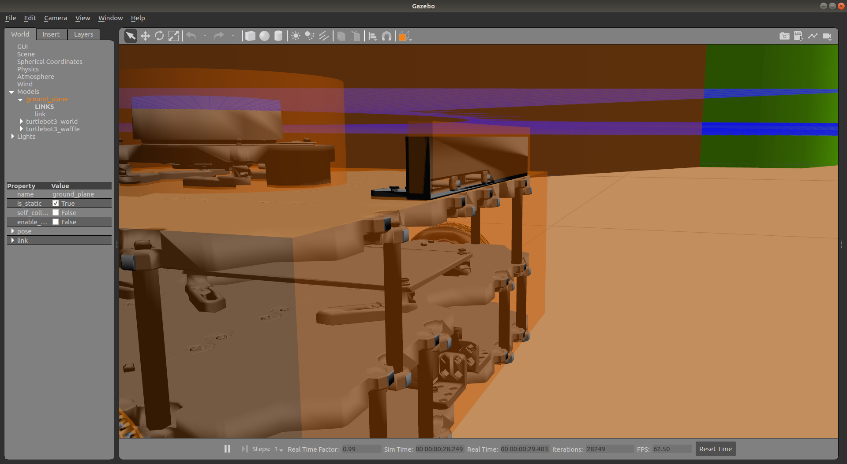The width and height of the screenshot is (847, 464).
Task: Select the Translate Mode tool
Action: (145, 36)
